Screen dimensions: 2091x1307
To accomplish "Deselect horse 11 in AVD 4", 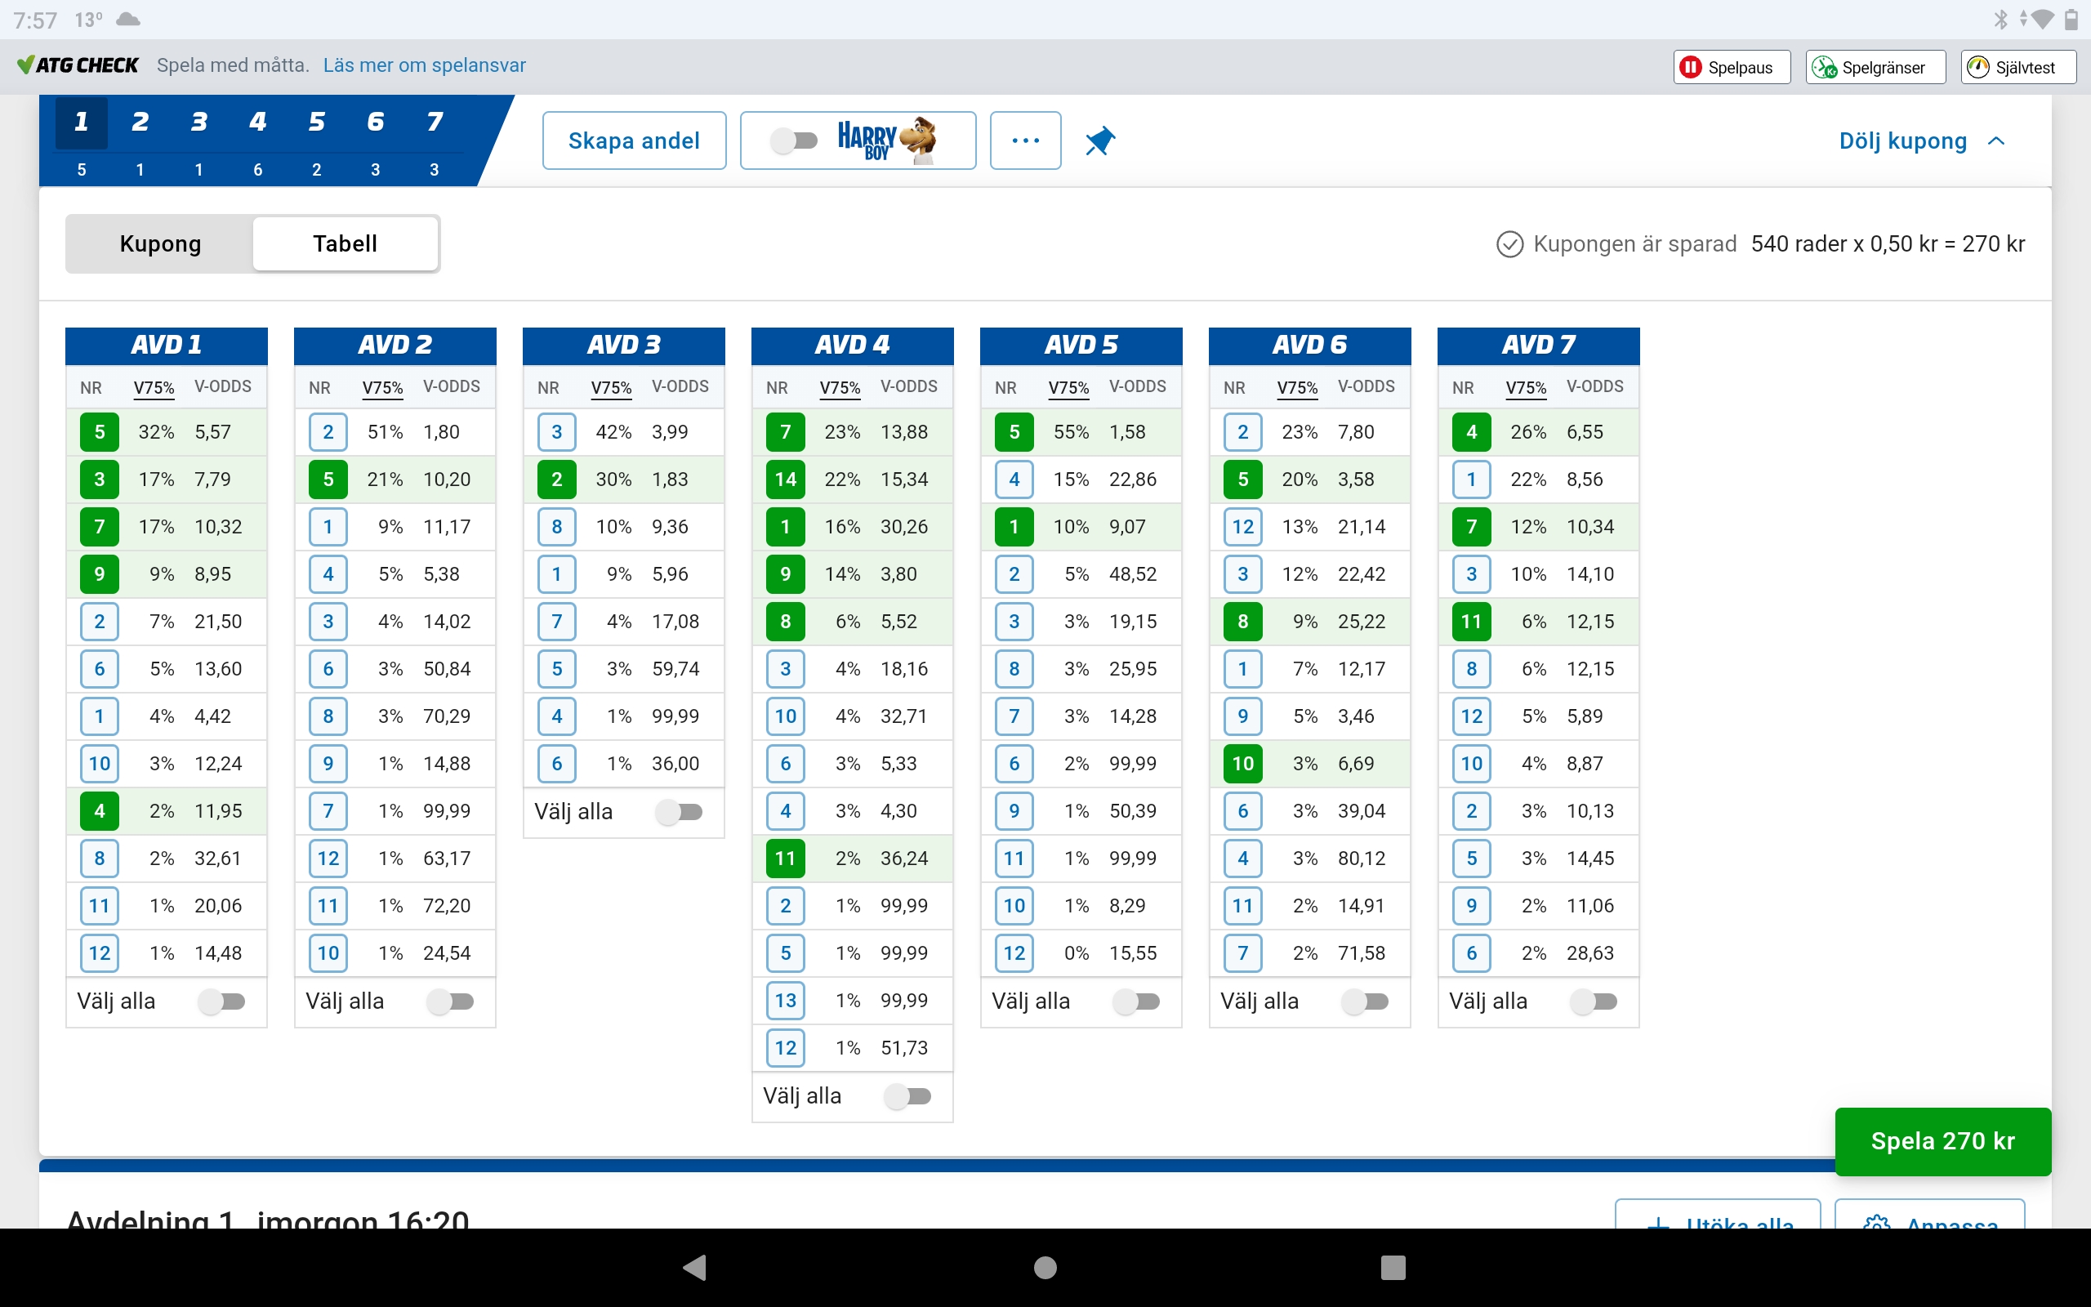I will tap(786, 859).
